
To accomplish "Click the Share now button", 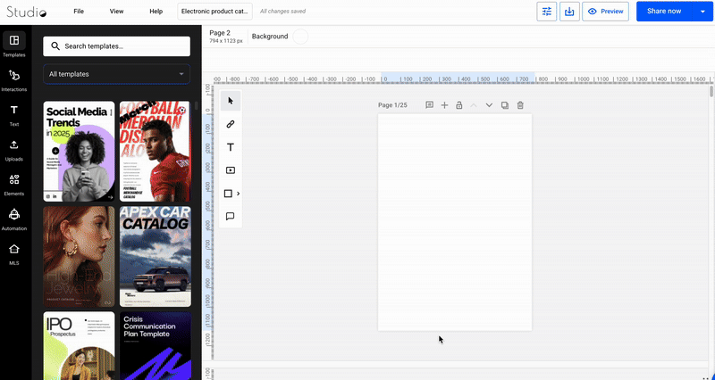I will (664, 12).
